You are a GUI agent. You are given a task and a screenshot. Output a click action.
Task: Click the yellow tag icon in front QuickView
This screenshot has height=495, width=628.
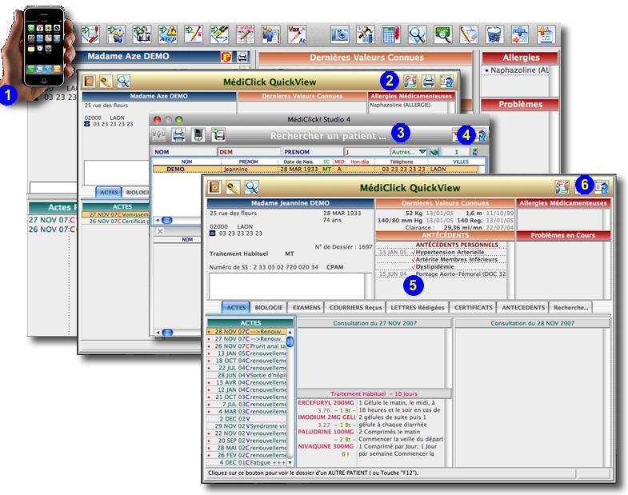pyautogui.click(x=233, y=187)
